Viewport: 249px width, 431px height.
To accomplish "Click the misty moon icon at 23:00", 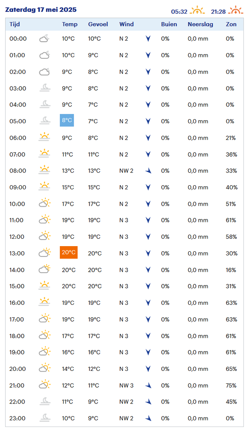I will click(x=45, y=418).
